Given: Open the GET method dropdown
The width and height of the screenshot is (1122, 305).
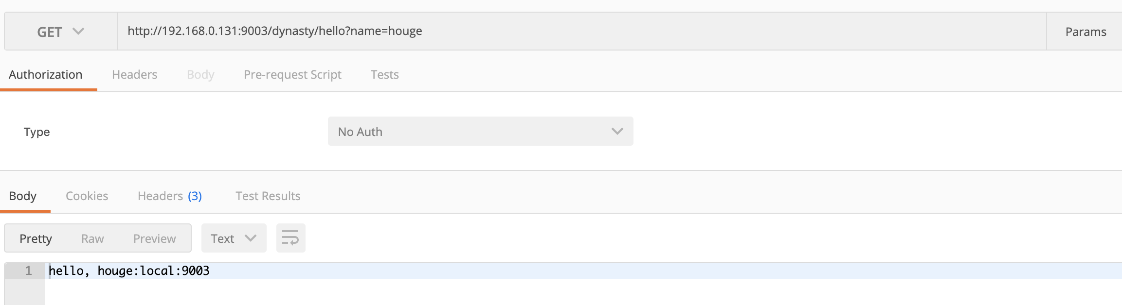Looking at the screenshot, I should click(60, 32).
